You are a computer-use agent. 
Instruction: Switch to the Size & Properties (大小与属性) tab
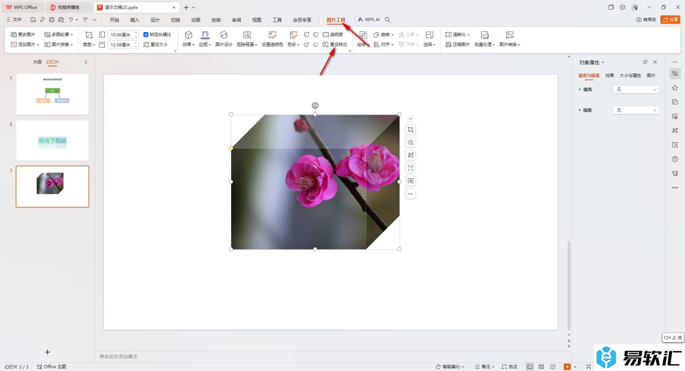pyautogui.click(x=630, y=75)
